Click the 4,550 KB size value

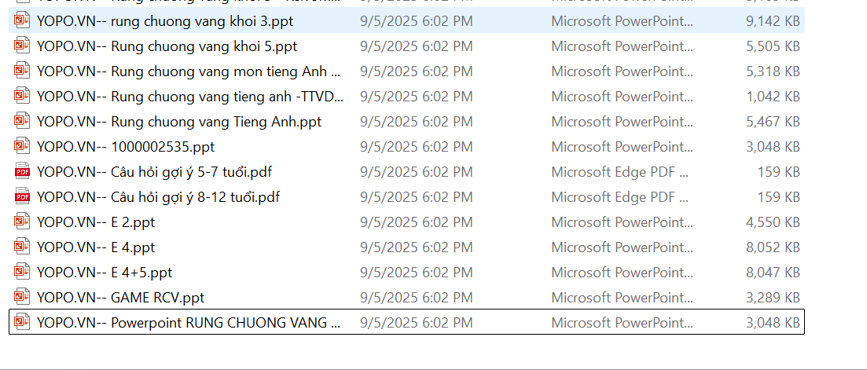click(x=772, y=222)
